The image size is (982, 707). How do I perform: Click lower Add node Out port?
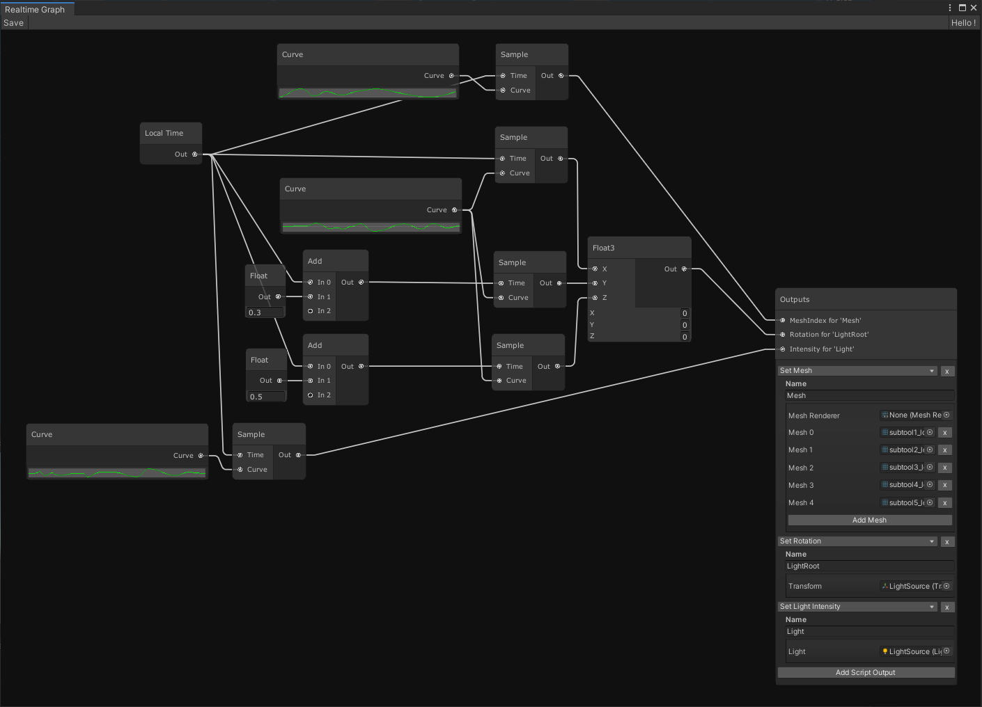[x=361, y=366]
